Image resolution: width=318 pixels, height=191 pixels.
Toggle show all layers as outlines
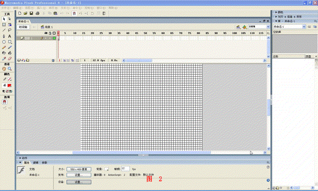coord(54,33)
